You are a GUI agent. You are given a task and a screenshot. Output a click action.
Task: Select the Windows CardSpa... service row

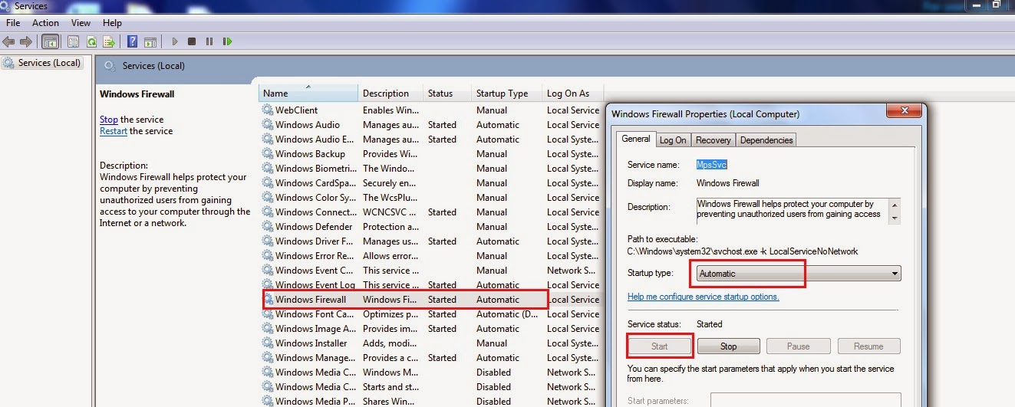pos(431,183)
